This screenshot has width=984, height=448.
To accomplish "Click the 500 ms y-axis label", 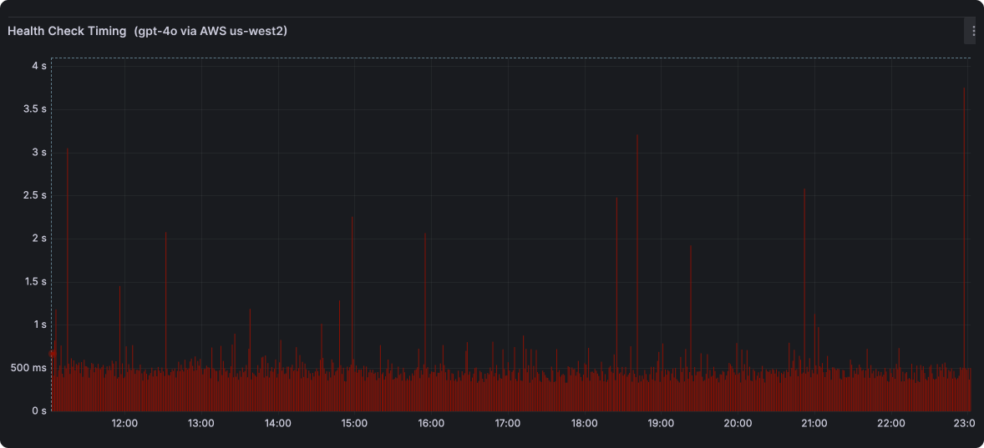I will [28, 368].
